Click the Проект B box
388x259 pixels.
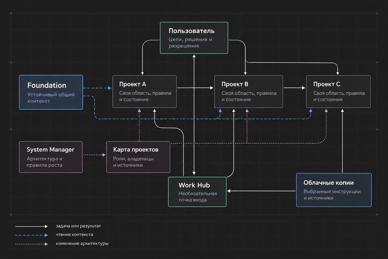coord(249,92)
